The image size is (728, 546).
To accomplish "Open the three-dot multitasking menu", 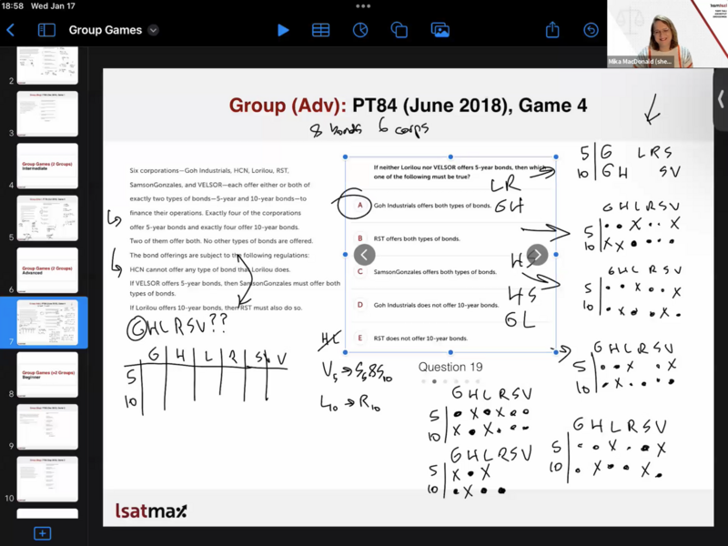I will pos(364,5).
